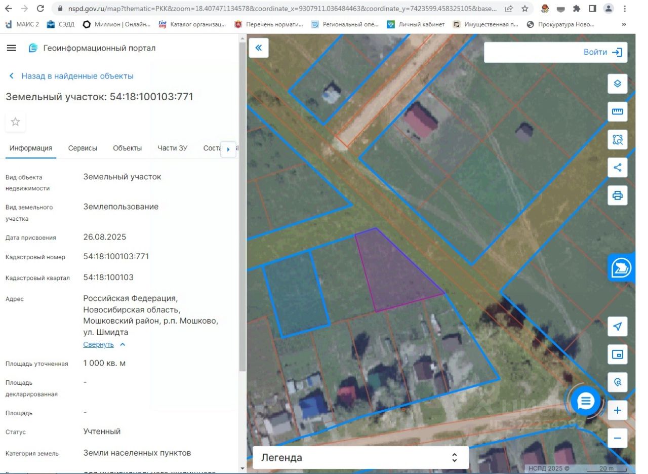
Task: Collapse the address with Свернуть
Action: (104, 344)
